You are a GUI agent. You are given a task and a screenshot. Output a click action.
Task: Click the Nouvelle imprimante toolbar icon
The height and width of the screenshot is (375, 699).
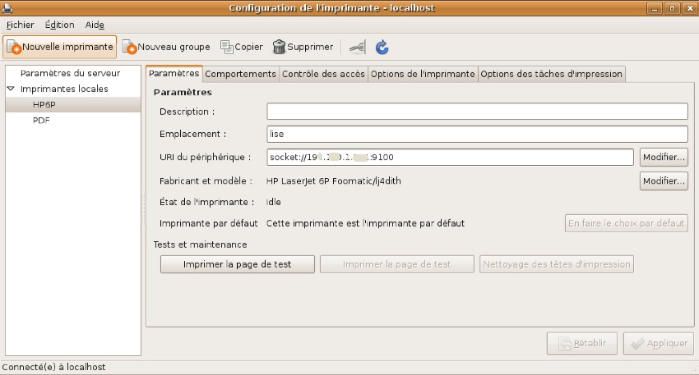tap(14, 48)
